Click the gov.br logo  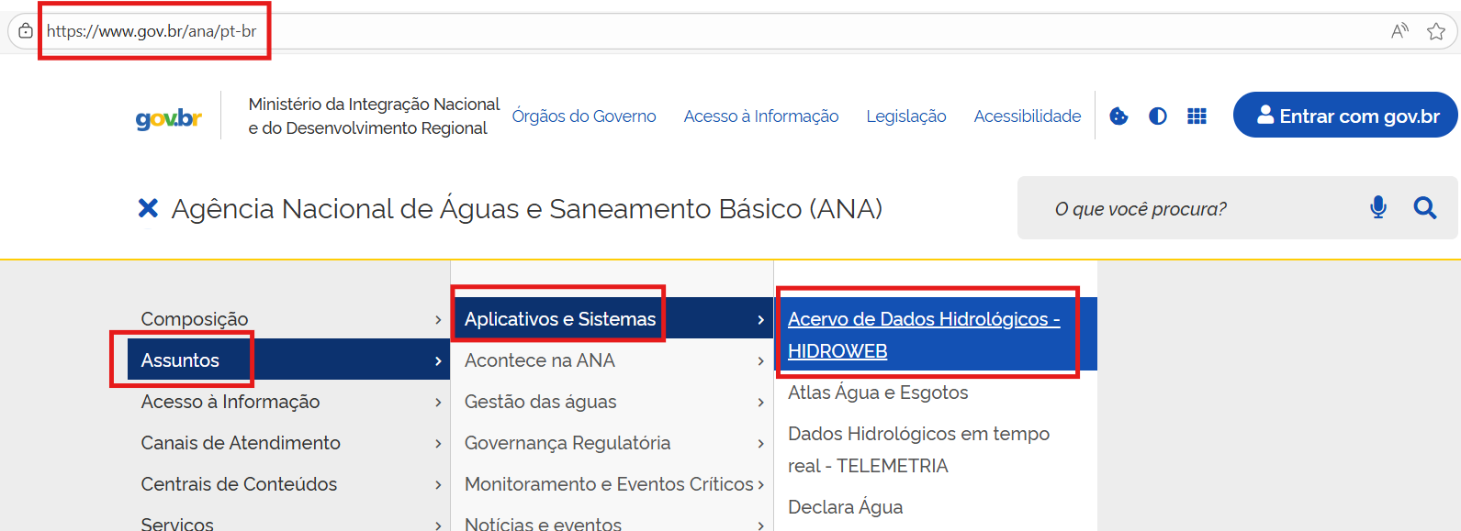point(168,117)
